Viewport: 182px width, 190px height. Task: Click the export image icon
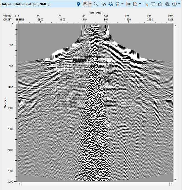pos(160,4)
